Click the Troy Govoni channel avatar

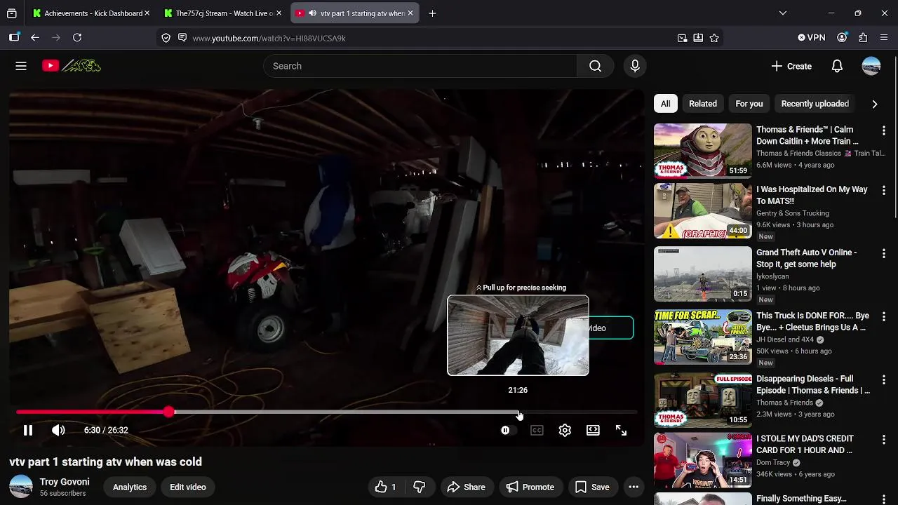(x=21, y=487)
